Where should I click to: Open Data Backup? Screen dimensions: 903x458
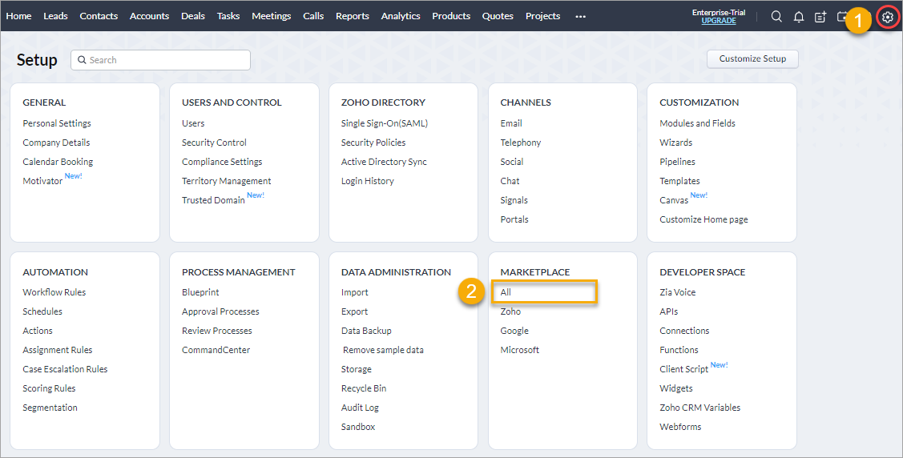(366, 331)
